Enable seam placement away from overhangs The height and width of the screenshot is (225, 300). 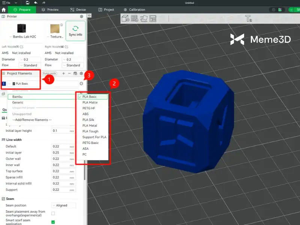coord(53,213)
